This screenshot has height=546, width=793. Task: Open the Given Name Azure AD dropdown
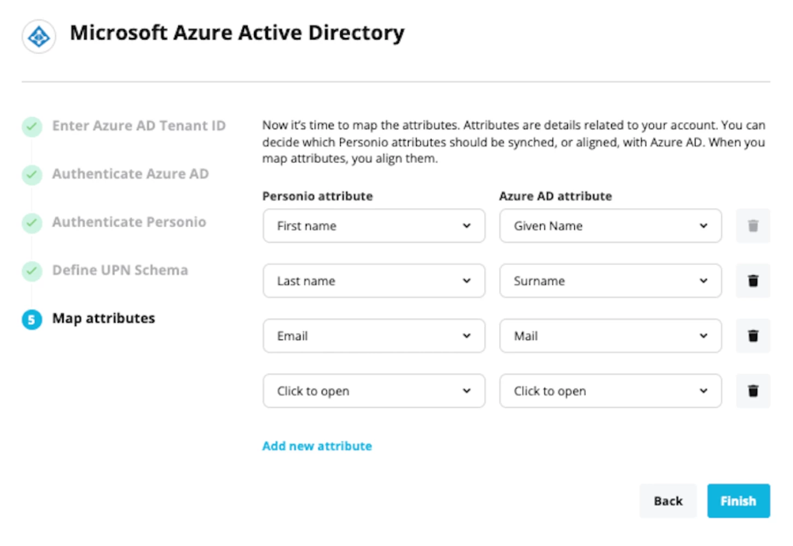pyautogui.click(x=610, y=226)
